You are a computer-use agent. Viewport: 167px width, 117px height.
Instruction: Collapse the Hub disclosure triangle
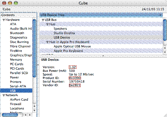click(x=47, y=24)
